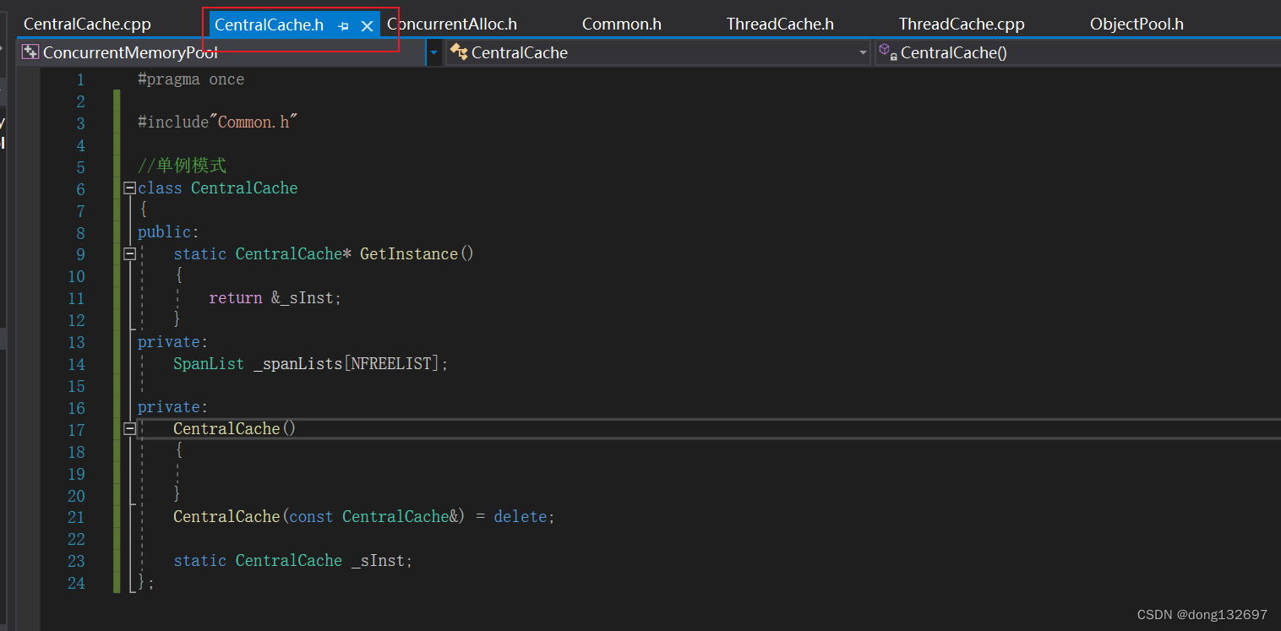Image resolution: width=1281 pixels, height=631 pixels.
Task: Open the Common.h tab
Action: point(622,24)
